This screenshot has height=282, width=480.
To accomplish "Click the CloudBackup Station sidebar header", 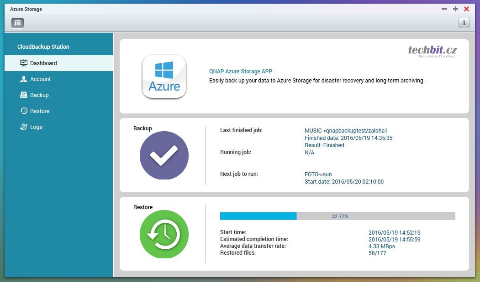I will (43, 47).
